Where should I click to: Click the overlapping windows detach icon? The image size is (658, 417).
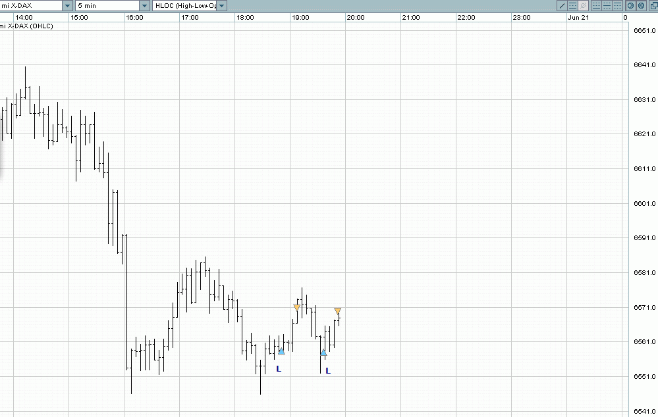(654, 5)
